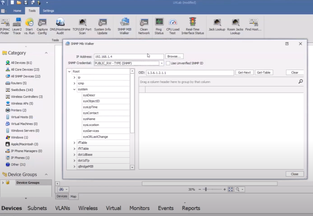Open the Map tab

coord(73,196)
